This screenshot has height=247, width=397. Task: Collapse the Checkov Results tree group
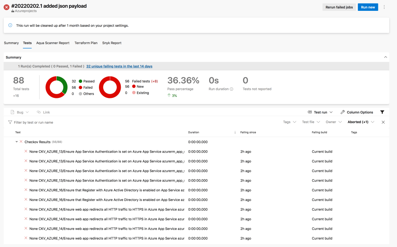click(x=17, y=142)
